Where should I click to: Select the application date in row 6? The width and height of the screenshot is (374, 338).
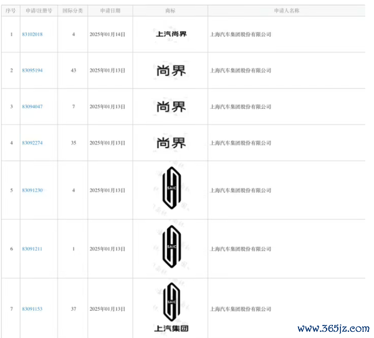[107, 249]
